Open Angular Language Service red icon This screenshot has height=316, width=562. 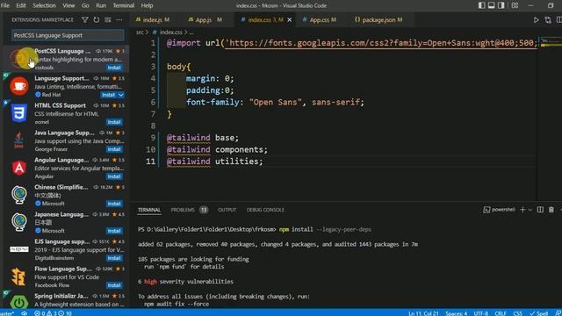point(19,168)
